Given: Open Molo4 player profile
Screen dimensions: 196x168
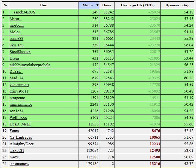Looking at the screenshot, I should click(15, 32).
